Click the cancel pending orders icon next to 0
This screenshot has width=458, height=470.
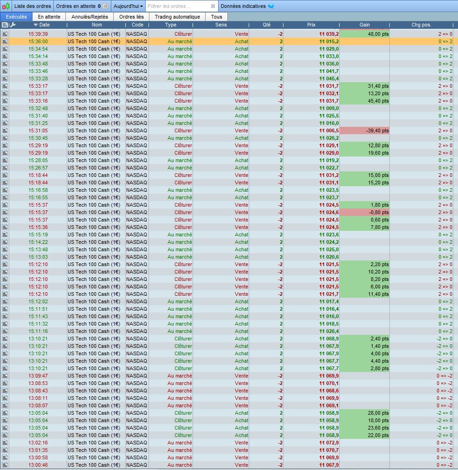[x=105, y=6]
